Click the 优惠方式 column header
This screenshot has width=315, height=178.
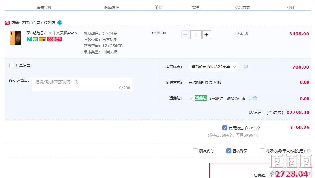click(243, 7)
